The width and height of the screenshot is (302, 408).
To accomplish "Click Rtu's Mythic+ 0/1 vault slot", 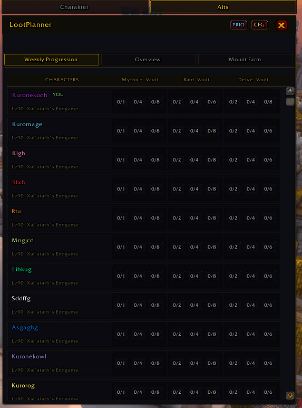I will [121, 218].
